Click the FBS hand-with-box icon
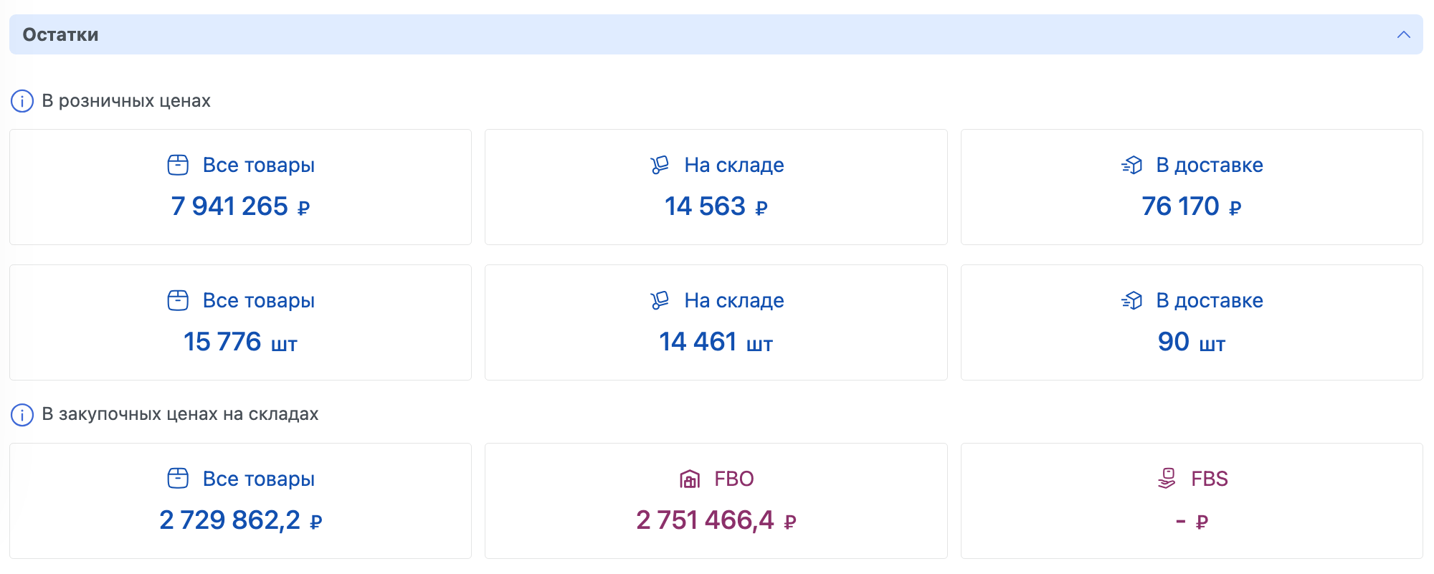 tap(1167, 478)
